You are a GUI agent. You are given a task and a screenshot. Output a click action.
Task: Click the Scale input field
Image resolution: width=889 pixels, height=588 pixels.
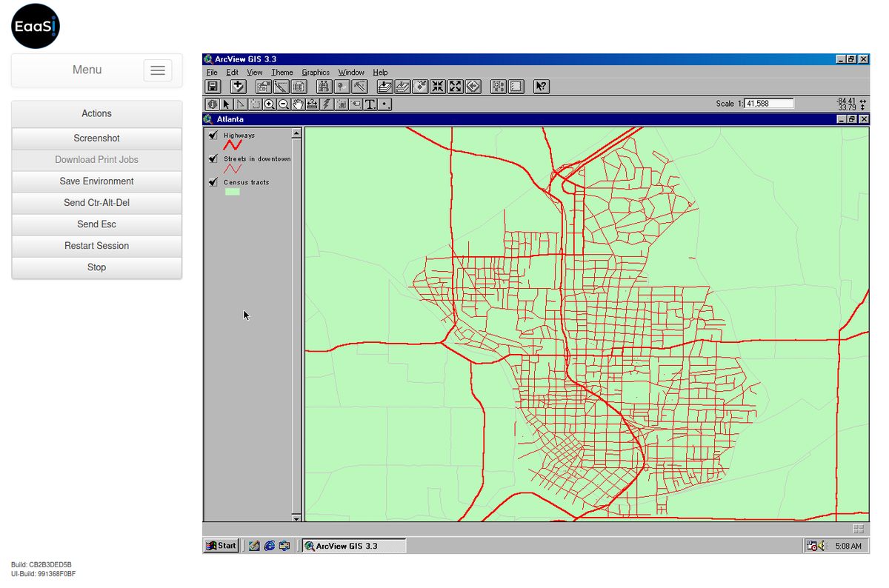(769, 104)
